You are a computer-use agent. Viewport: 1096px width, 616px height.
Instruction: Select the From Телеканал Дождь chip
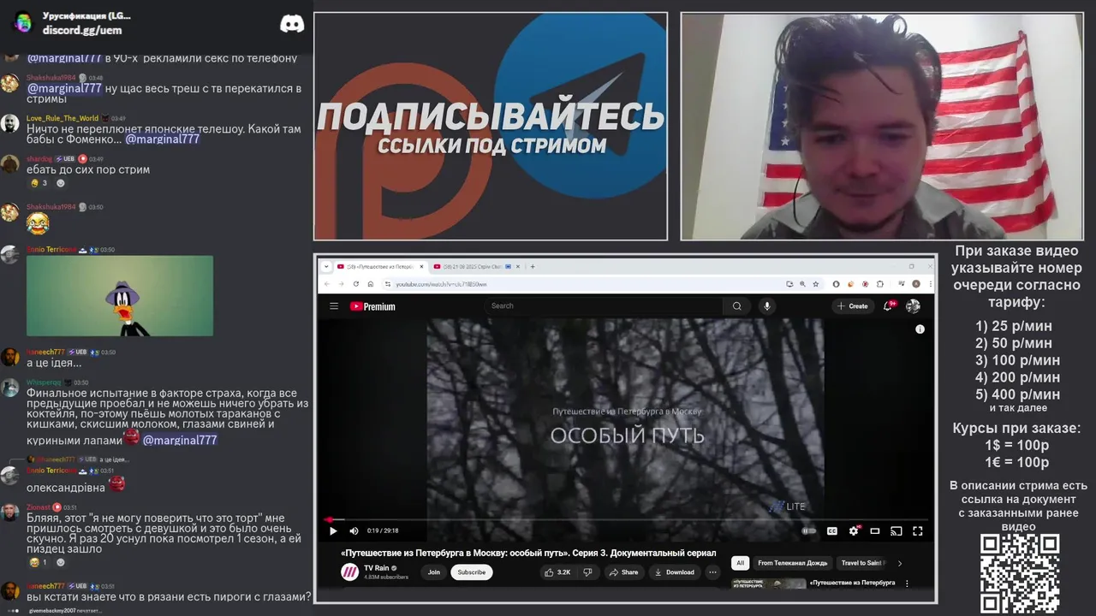[x=793, y=563]
